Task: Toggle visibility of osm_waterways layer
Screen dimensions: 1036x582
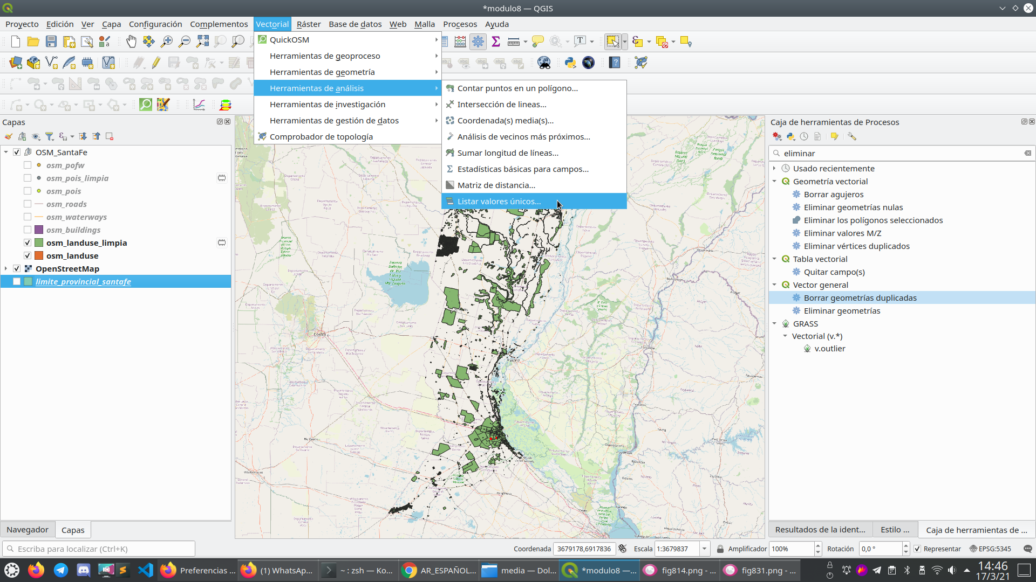Action: (x=28, y=217)
